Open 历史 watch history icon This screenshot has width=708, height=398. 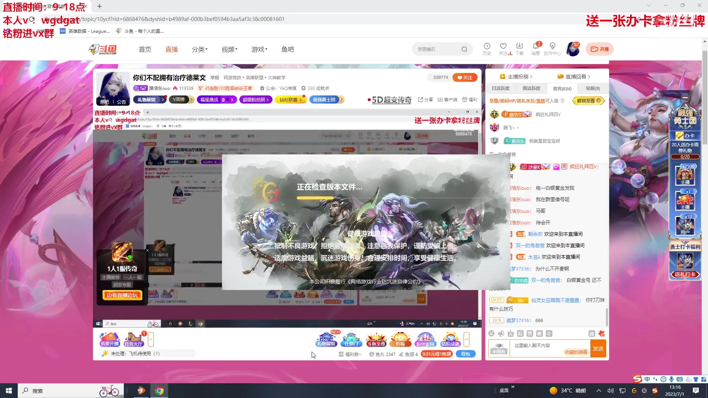point(487,48)
